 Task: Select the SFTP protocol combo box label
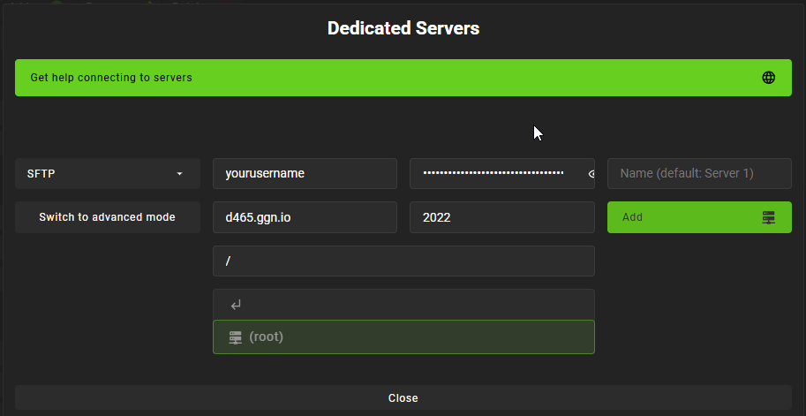pos(41,174)
